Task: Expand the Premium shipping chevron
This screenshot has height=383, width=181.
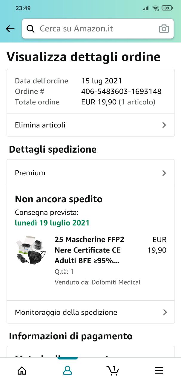Action: coord(164,173)
